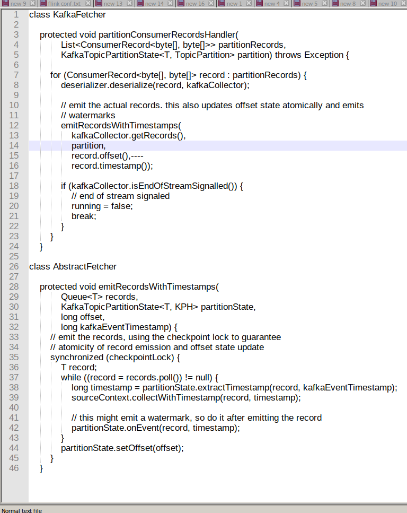
Task: Select the "new 8" tab
Action: point(348,4)
